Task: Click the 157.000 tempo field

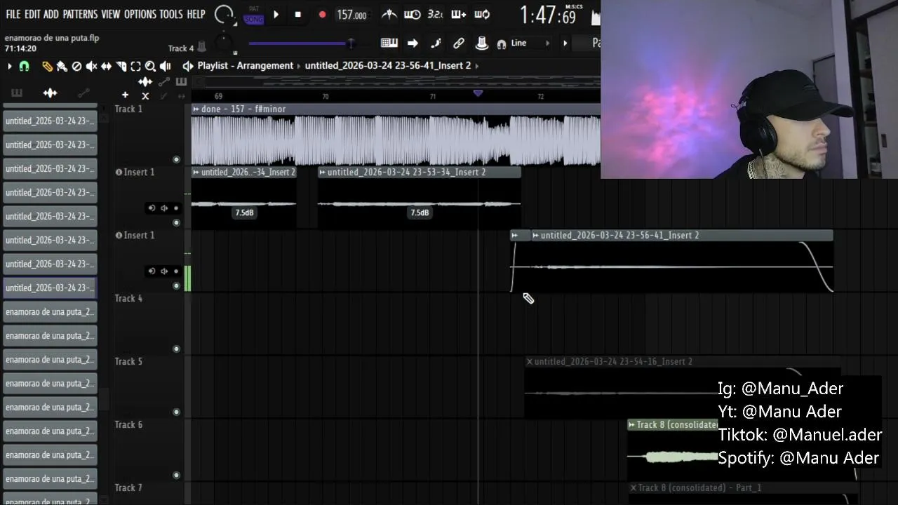Action: click(x=351, y=15)
